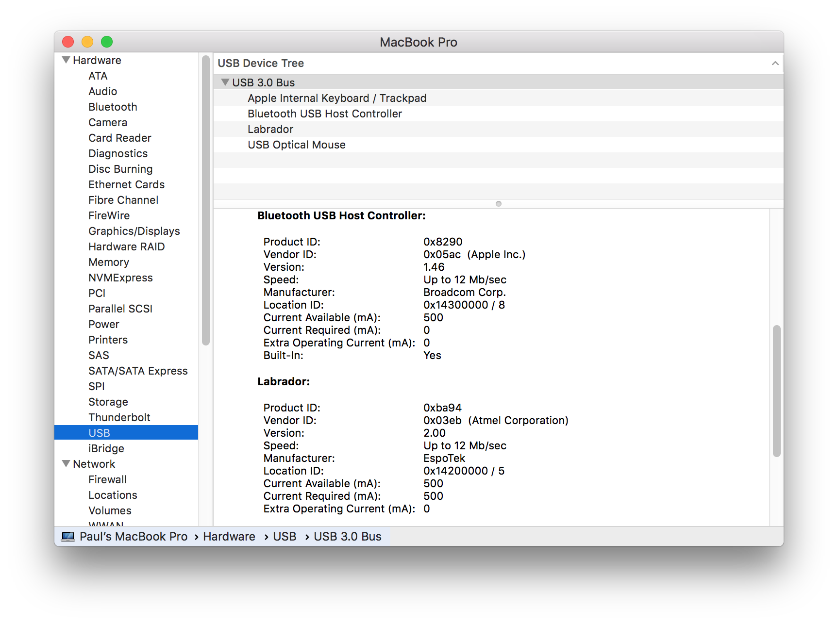Select Fibre Channel entry
838x624 pixels.
pos(123,200)
